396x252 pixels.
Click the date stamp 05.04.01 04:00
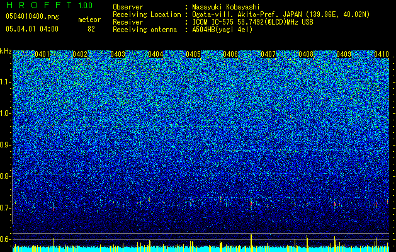coord(32,29)
